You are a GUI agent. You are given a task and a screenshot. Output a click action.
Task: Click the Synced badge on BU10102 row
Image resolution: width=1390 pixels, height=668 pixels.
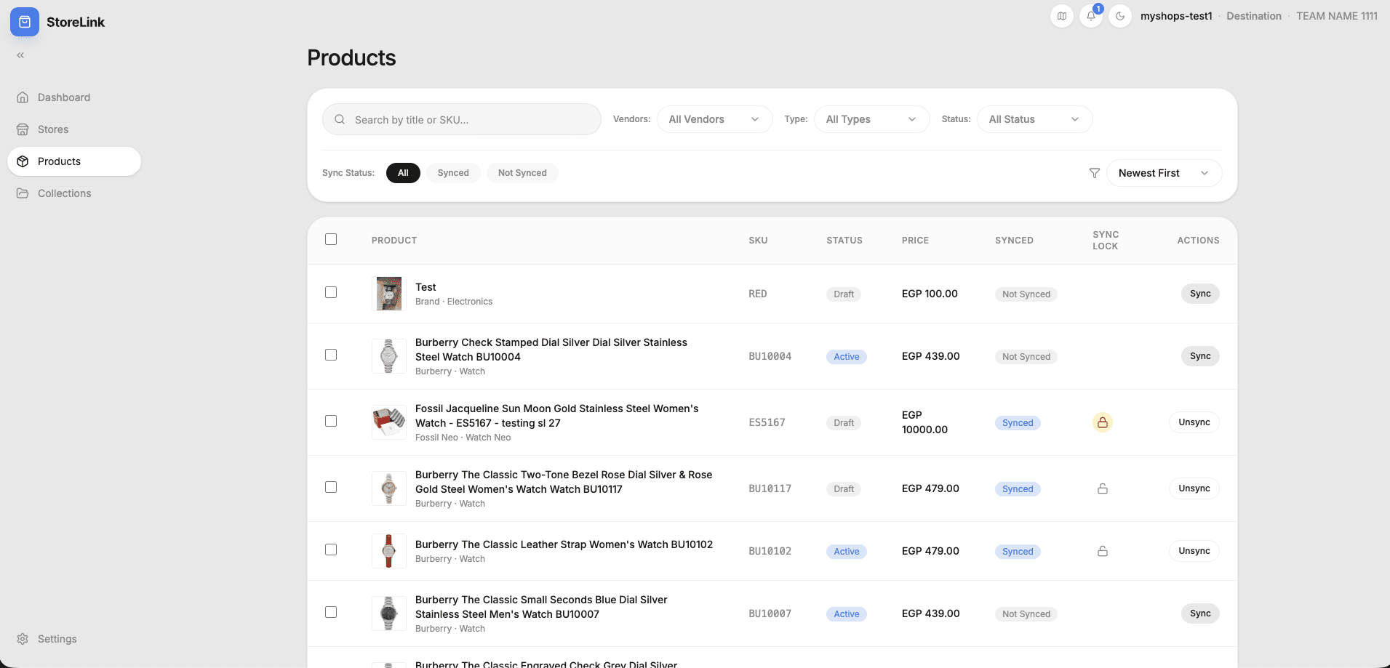coord(1018,552)
